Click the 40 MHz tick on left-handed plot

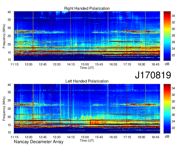coord(9,85)
